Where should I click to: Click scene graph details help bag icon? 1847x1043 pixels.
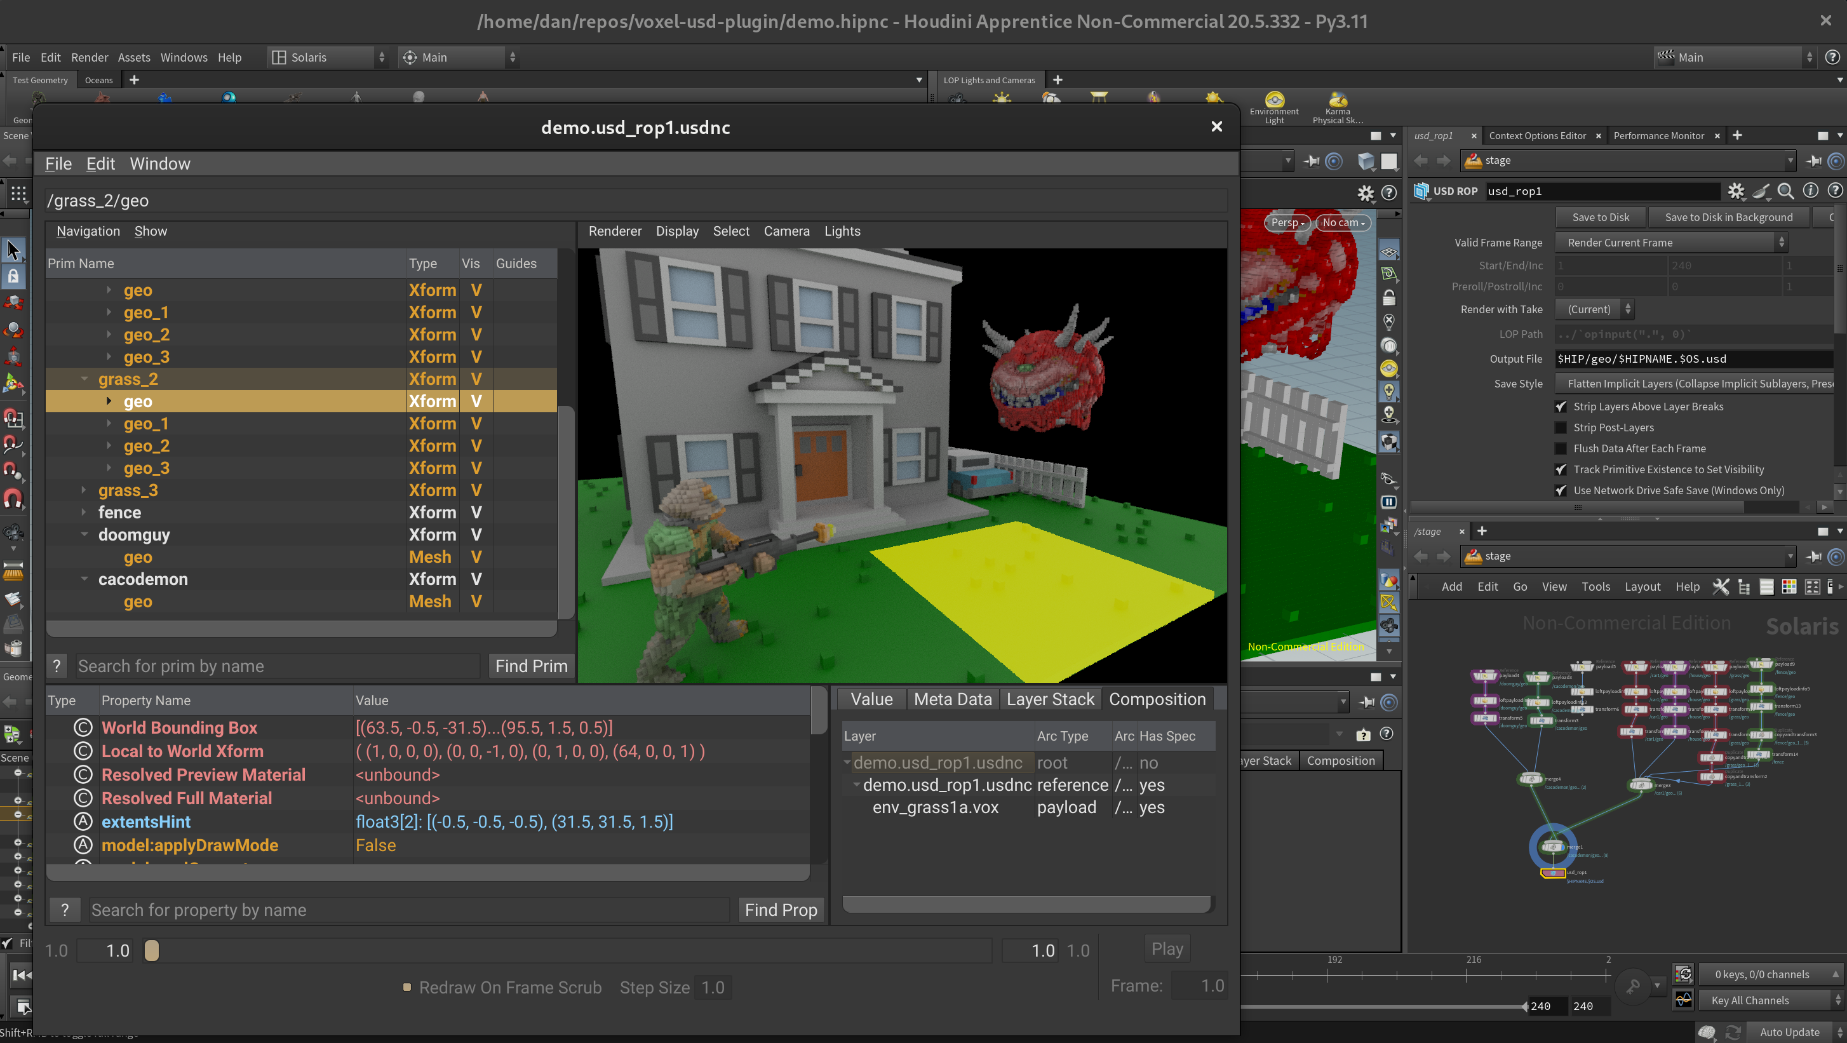point(1363,734)
